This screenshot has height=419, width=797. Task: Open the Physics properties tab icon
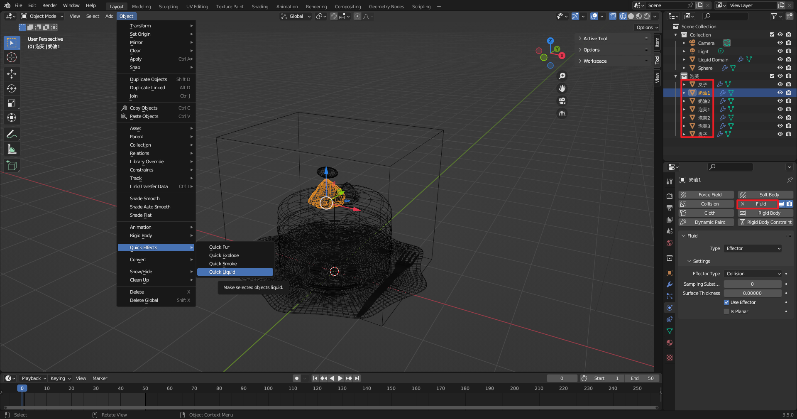point(669,308)
